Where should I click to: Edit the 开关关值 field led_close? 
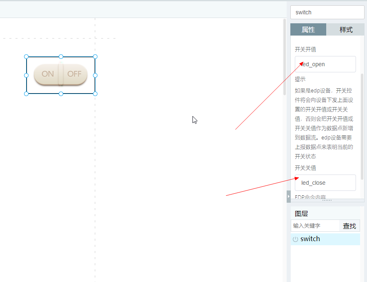coord(325,183)
